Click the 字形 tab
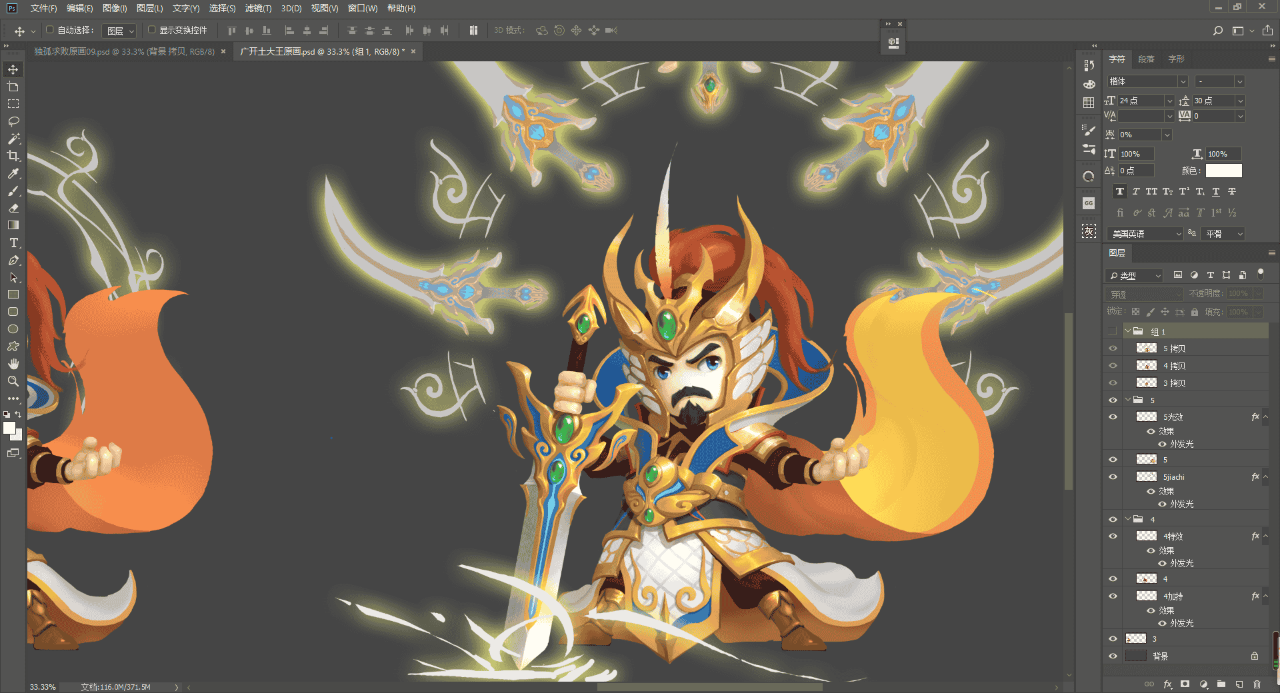The image size is (1280, 693). coord(1176,59)
